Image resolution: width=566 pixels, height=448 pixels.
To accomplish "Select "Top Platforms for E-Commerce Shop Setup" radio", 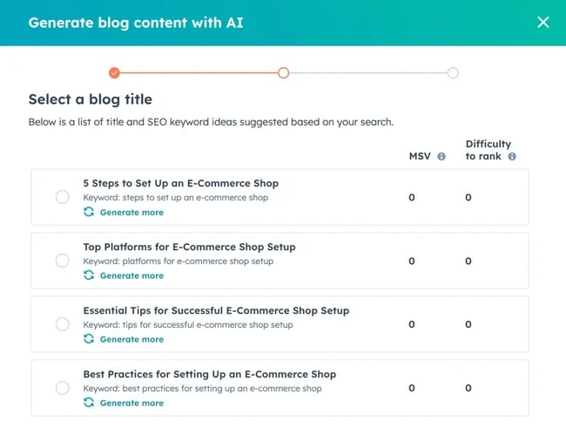I will coord(63,261).
